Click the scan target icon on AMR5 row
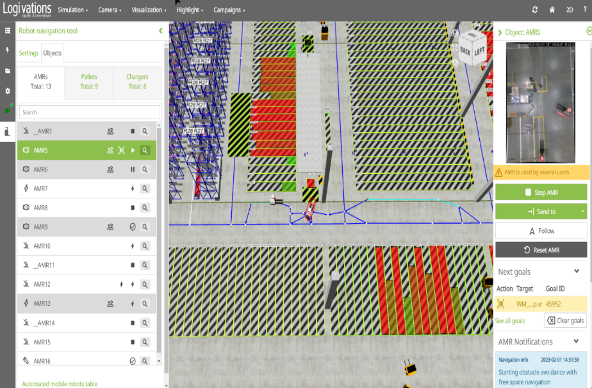Viewport: 592px width, 388px height. point(122,150)
